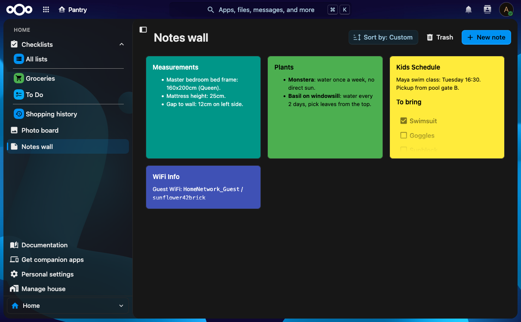This screenshot has width=521, height=322.
Task: Click the 'To bring' heading
Action: tap(409, 102)
